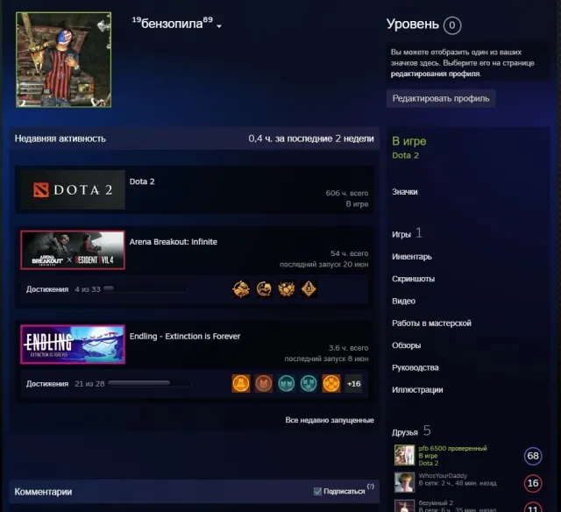561x512 pixels.
Task: Open the Значки section
Action: 405,192
